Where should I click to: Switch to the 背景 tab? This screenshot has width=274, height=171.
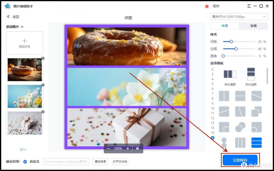pos(253,26)
